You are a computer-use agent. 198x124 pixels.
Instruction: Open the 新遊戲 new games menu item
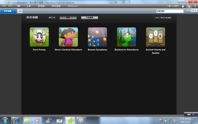tap(41, 6)
